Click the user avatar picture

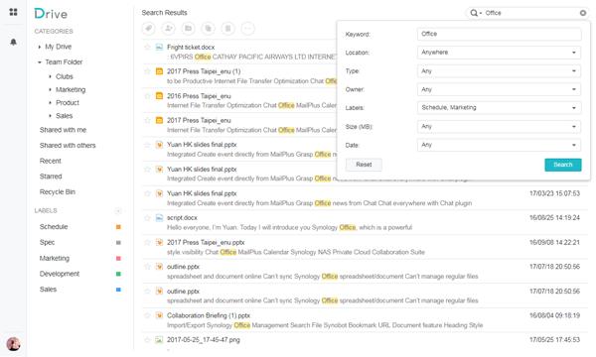[13, 344]
